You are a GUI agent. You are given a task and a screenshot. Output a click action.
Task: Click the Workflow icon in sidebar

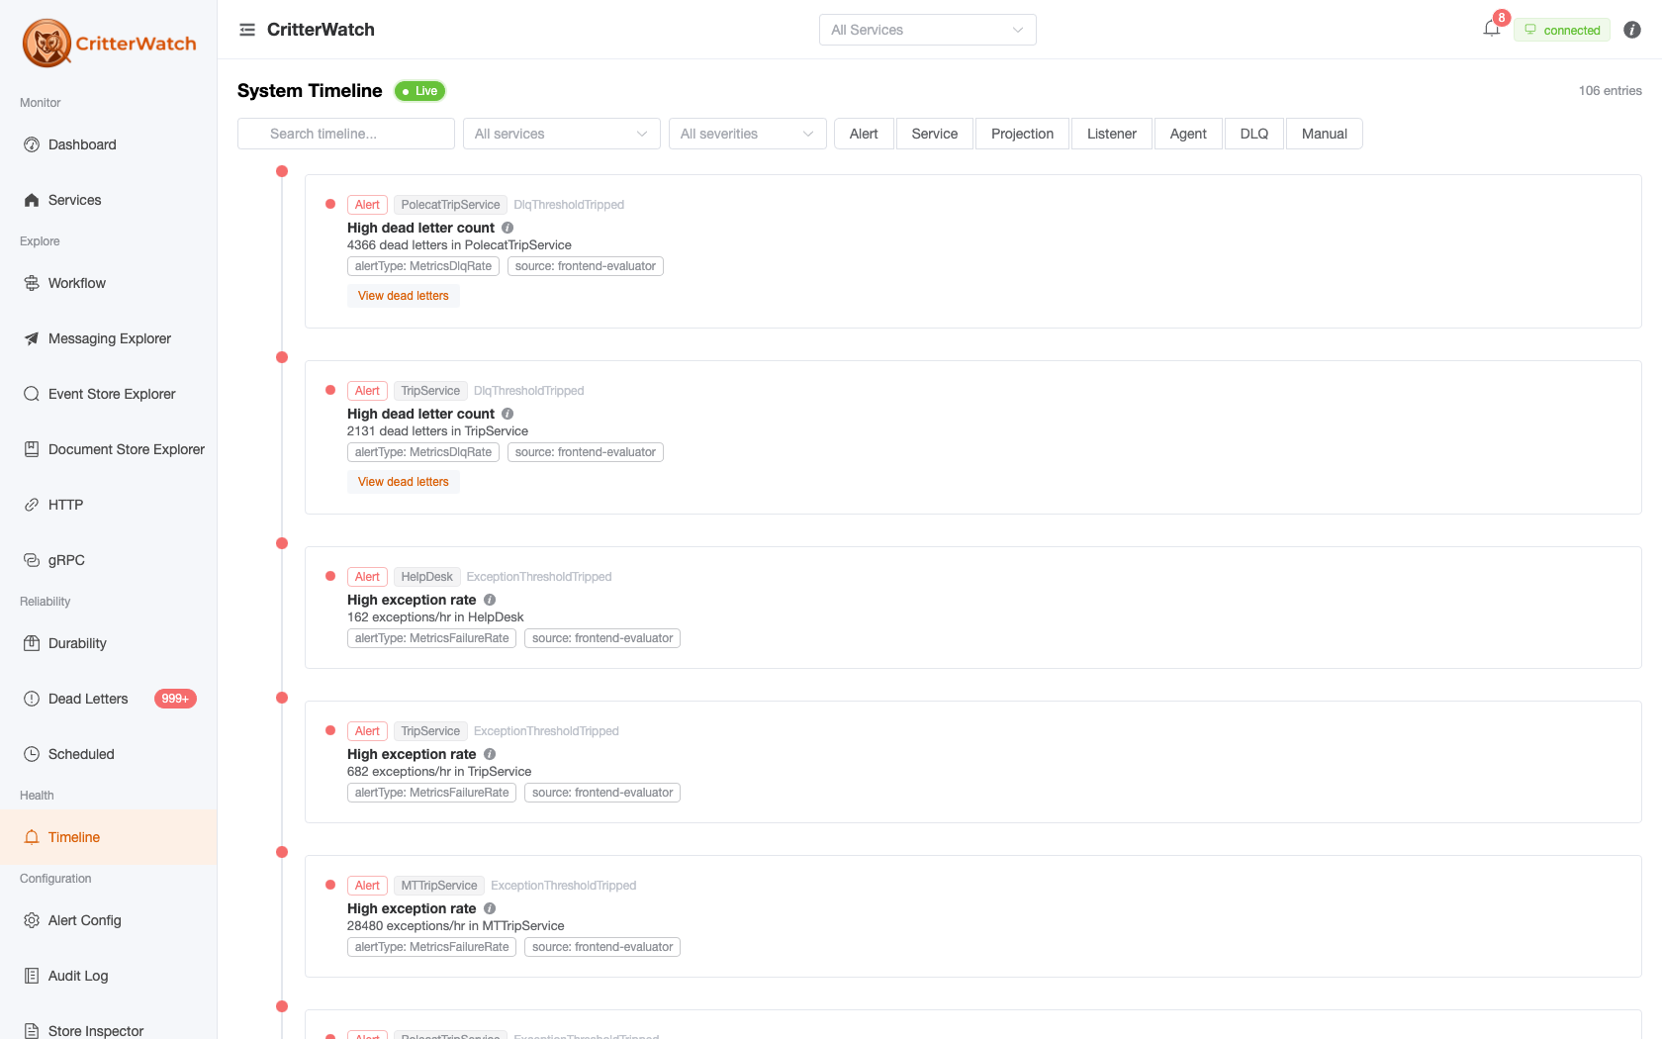[x=32, y=283]
